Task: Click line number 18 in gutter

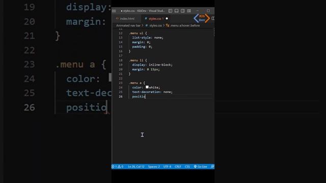Action: pos(121,60)
